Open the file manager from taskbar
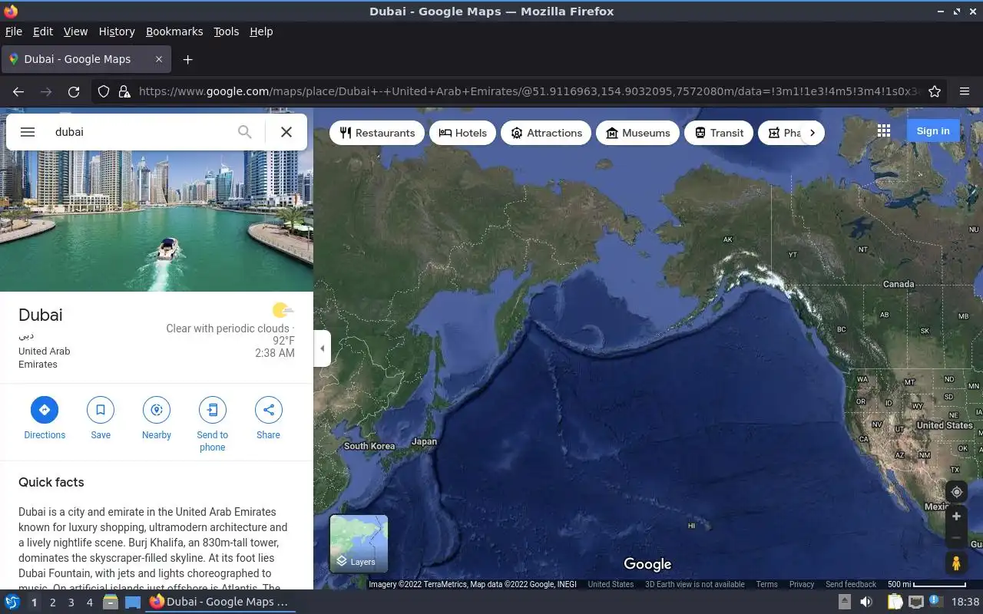Image resolution: width=983 pixels, height=614 pixels. (x=111, y=602)
